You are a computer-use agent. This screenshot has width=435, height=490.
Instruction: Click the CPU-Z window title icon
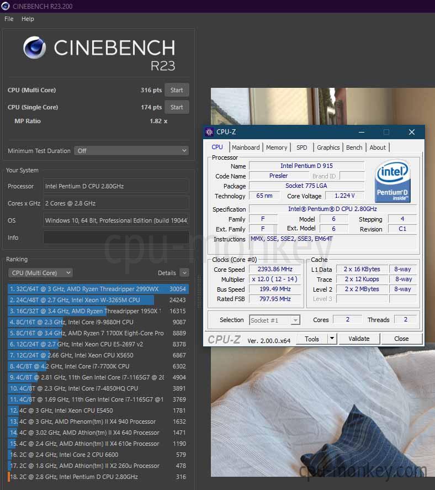(x=209, y=132)
